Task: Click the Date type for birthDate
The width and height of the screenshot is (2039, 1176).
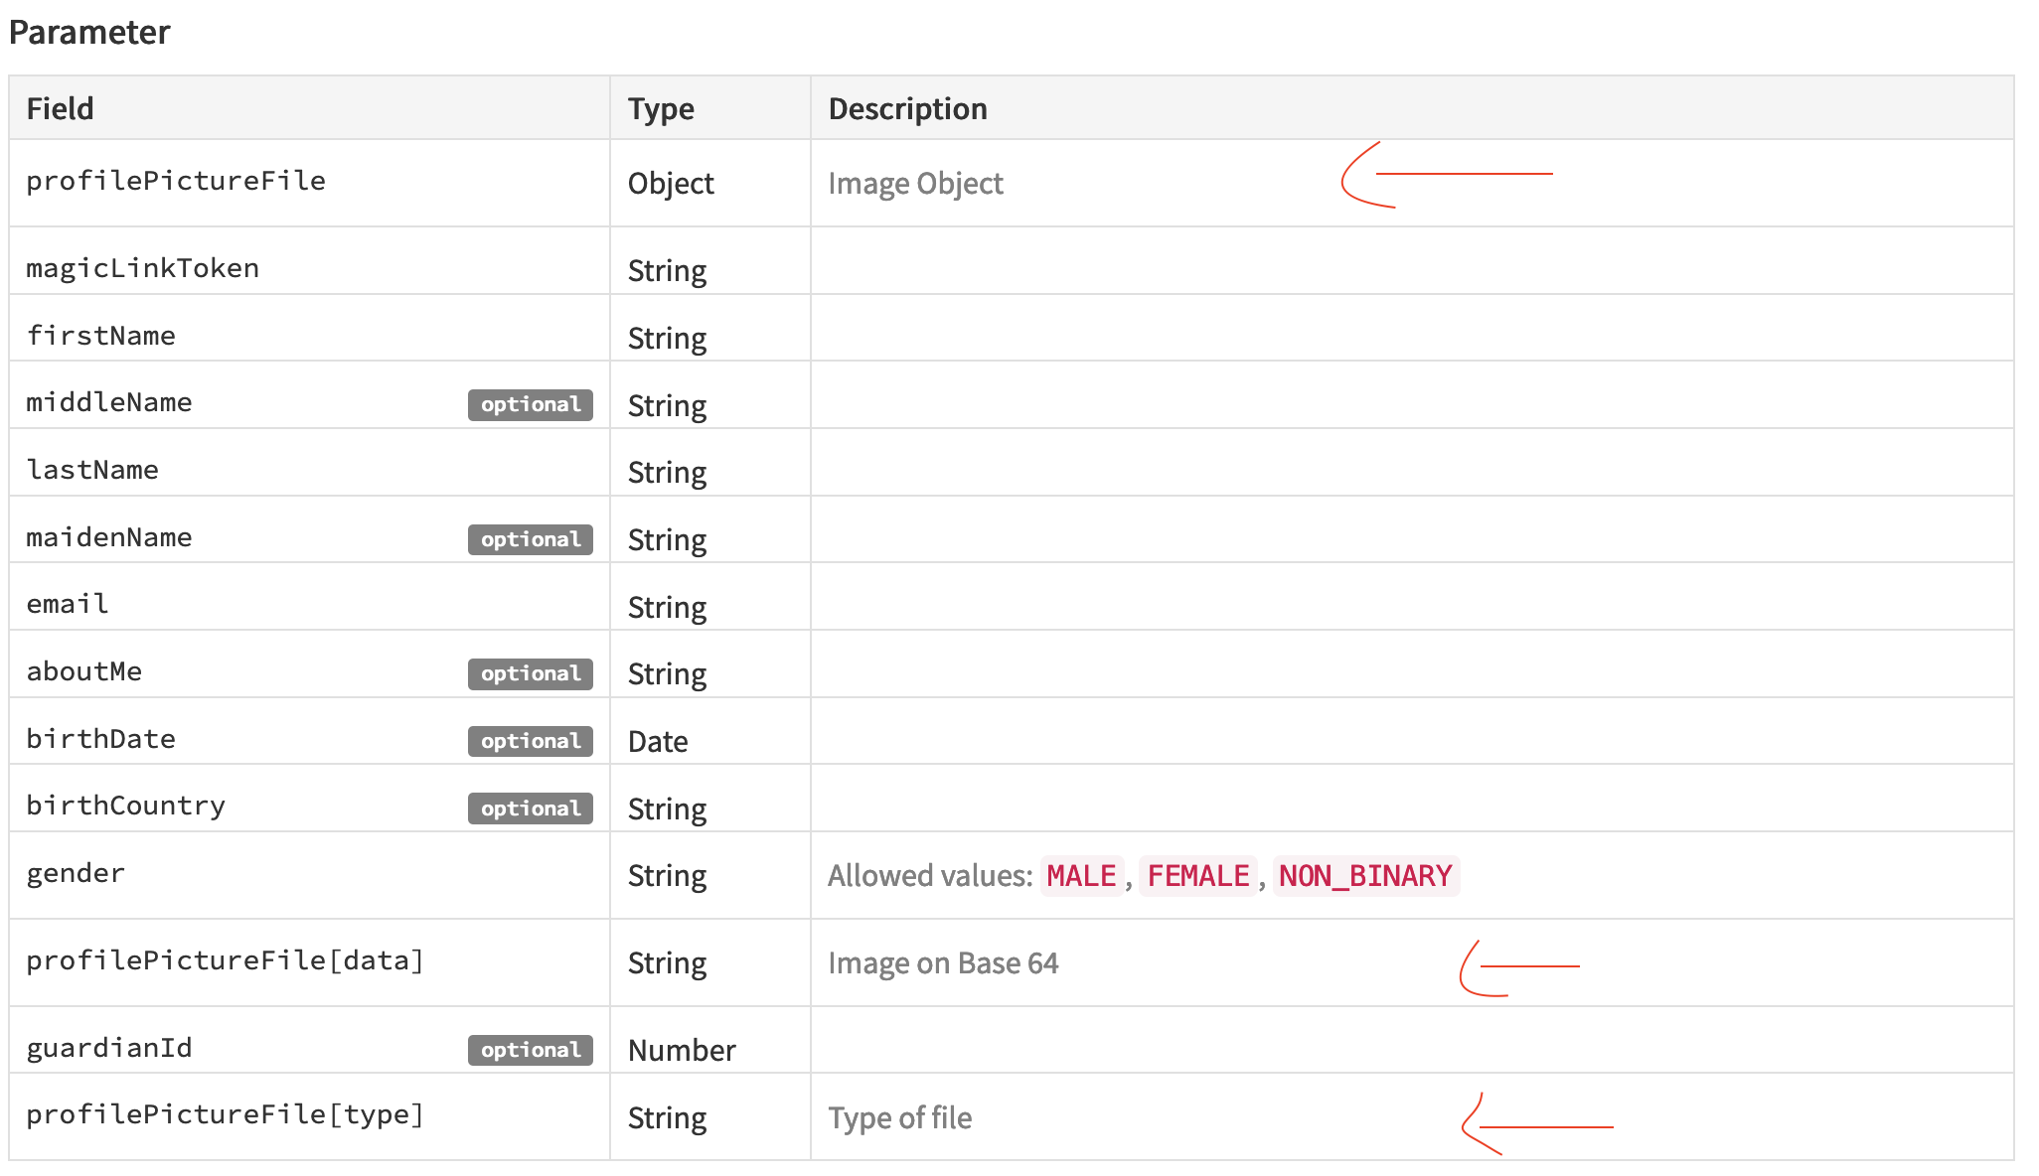Action: tap(658, 742)
